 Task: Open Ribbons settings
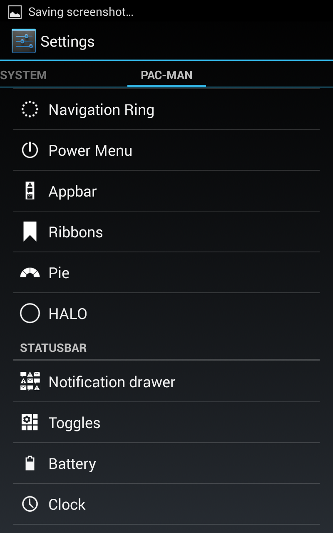point(76,232)
